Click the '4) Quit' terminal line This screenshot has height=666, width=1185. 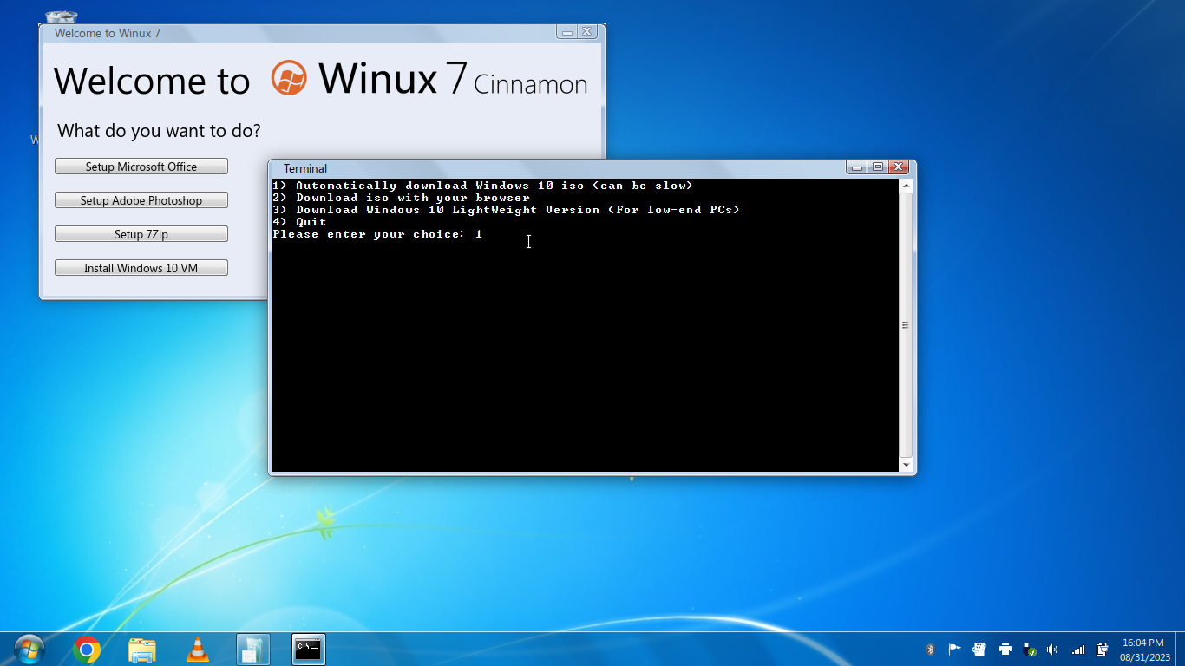tap(299, 222)
